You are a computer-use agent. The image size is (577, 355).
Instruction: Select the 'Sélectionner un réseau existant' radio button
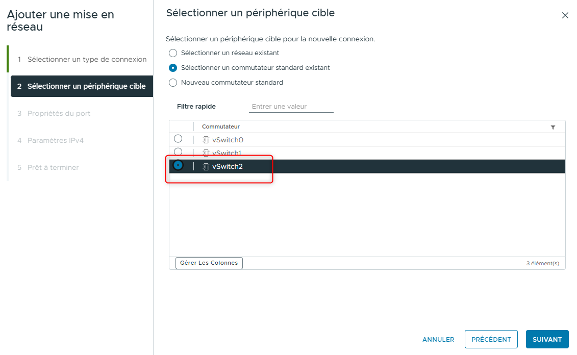(x=172, y=53)
